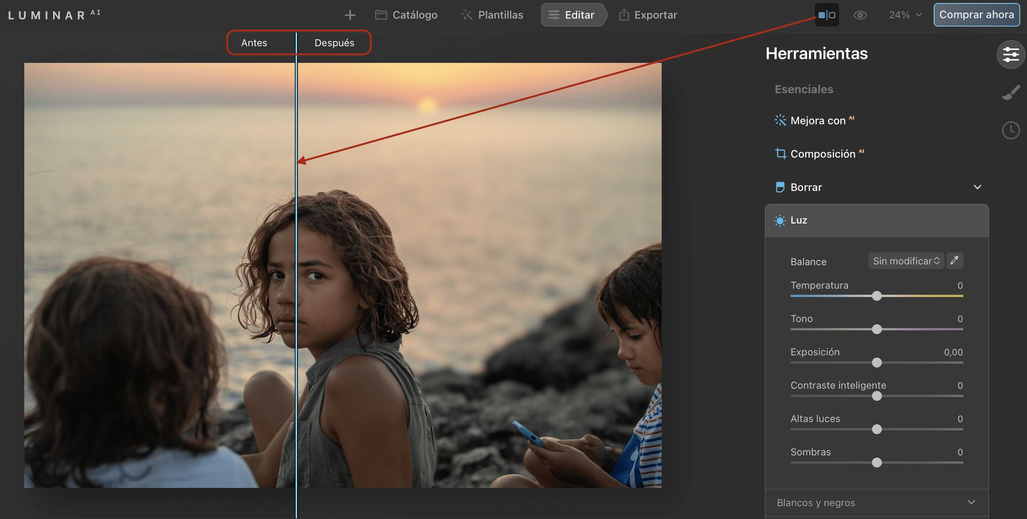1027x519 pixels.
Task: Click the Tono value field
Action: click(960, 319)
